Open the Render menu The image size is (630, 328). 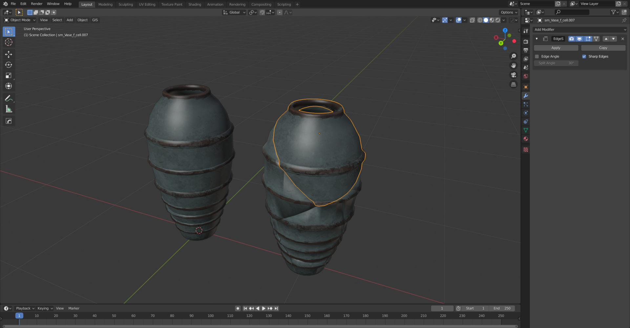click(x=36, y=4)
